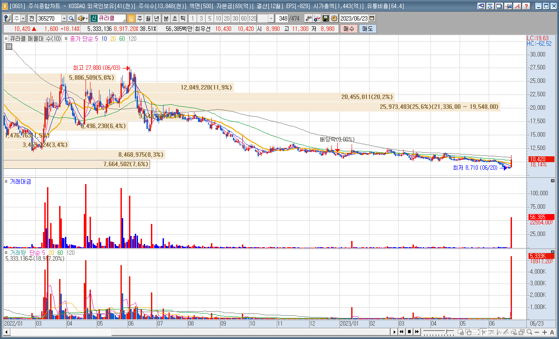Click the 348 candle count field
The image size is (559, 339).
pos(282,18)
